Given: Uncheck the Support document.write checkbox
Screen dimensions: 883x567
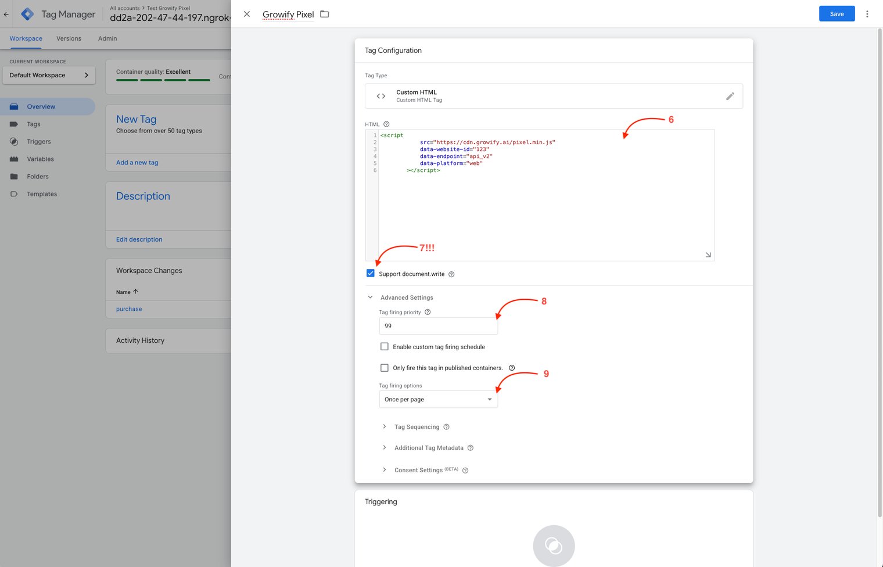Looking at the screenshot, I should (371, 274).
